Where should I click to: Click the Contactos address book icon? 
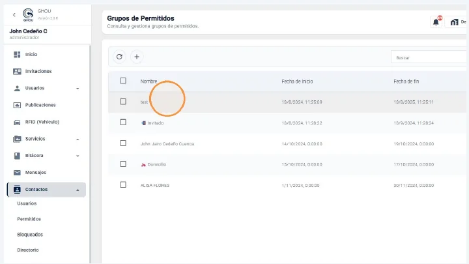(x=17, y=190)
